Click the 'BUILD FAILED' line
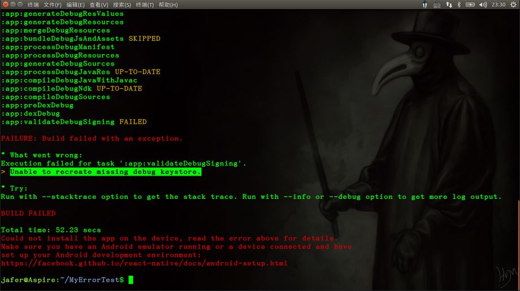This screenshot has height=291, width=520. 28,213
